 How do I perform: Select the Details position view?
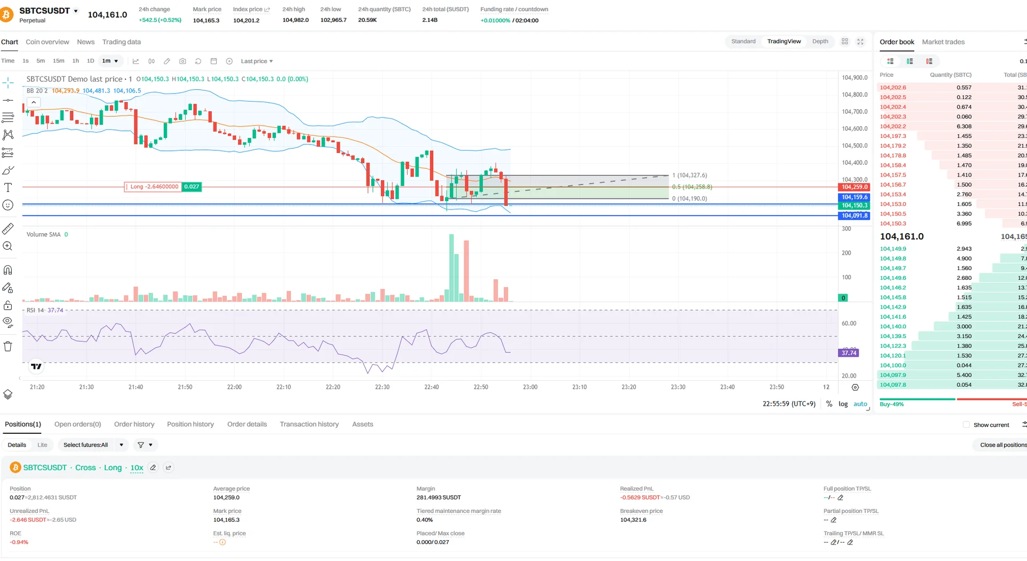point(17,445)
